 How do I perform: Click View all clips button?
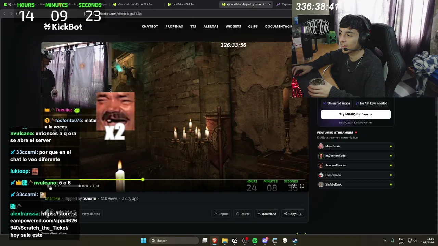[91, 214]
